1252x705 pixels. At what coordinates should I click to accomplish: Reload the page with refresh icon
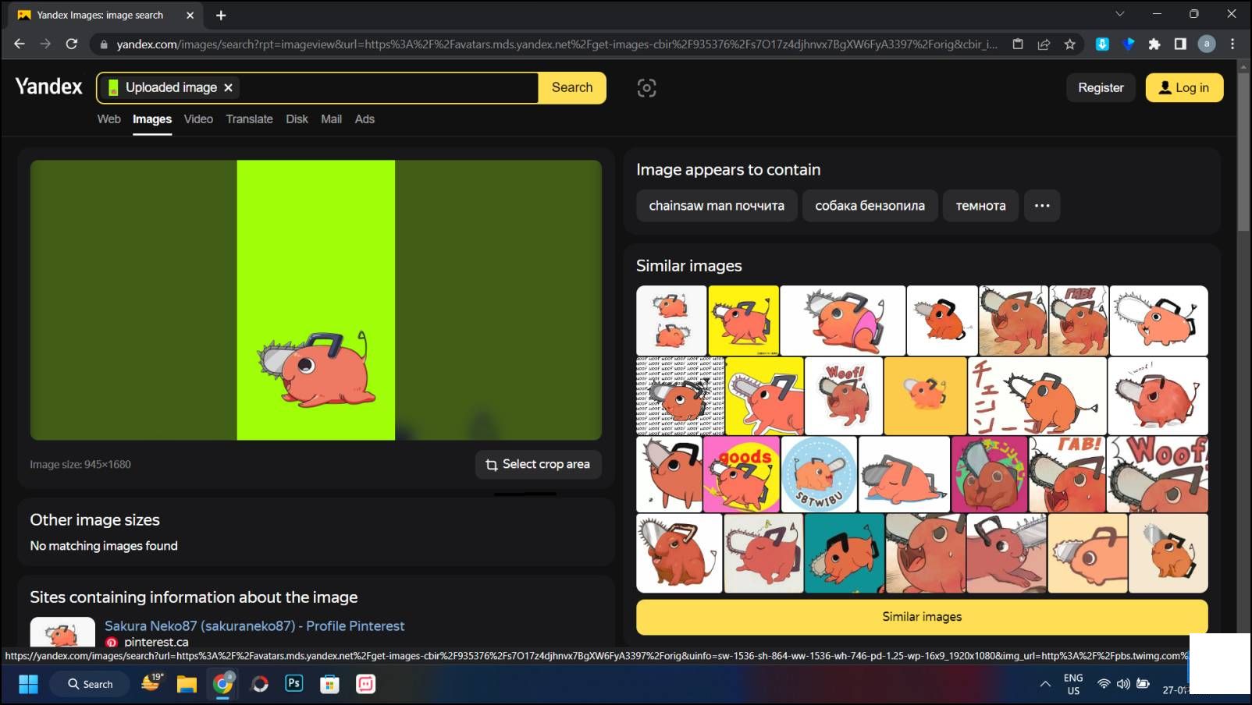[x=72, y=44]
